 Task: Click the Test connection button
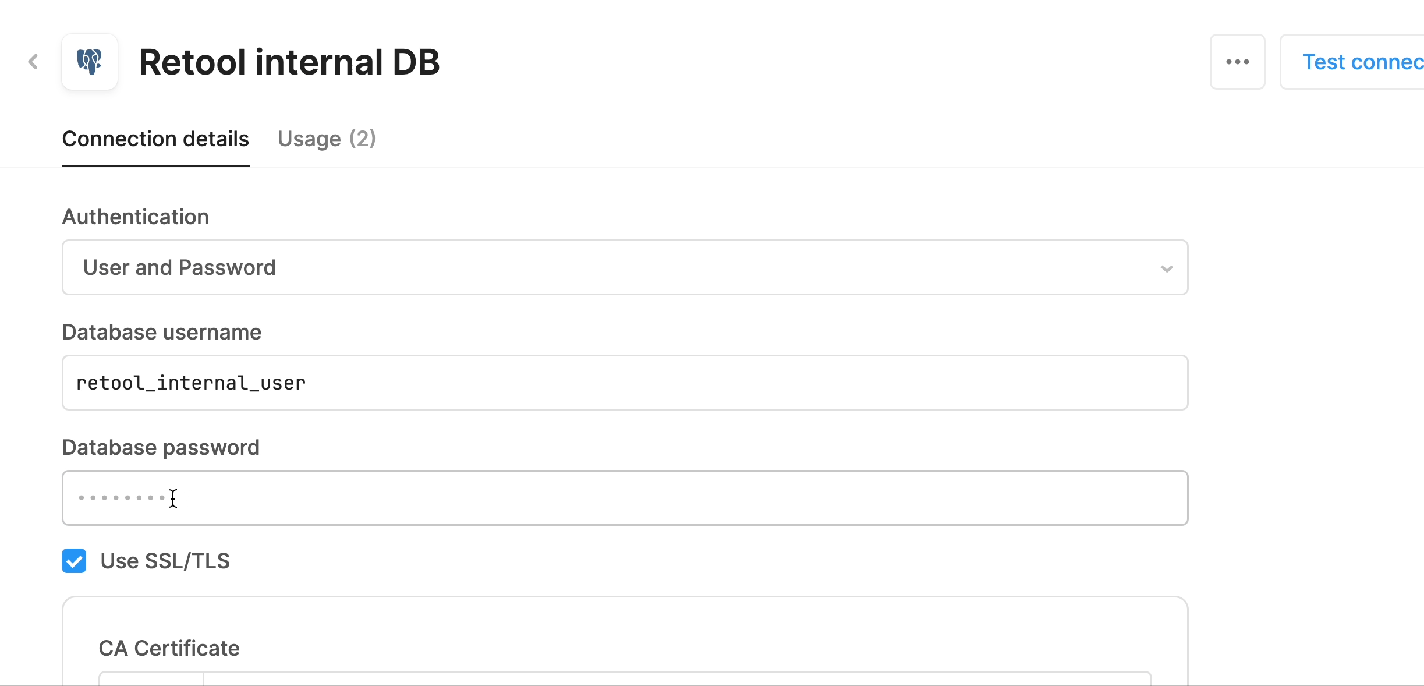point(1352,62)
